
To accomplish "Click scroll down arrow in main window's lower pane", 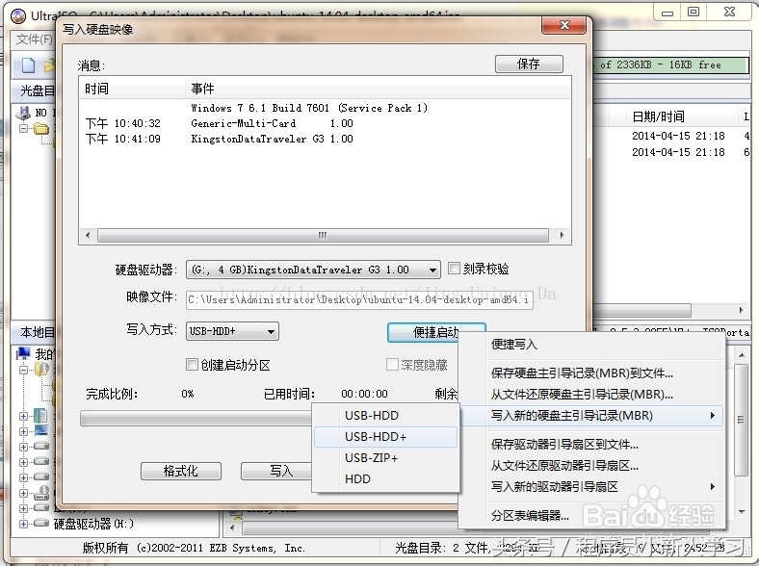I will tap(742, 512).
